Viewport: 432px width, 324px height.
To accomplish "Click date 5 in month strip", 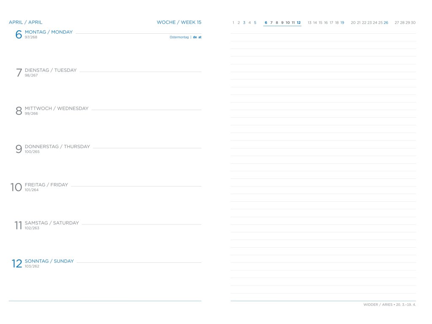I will coord(255,23).
